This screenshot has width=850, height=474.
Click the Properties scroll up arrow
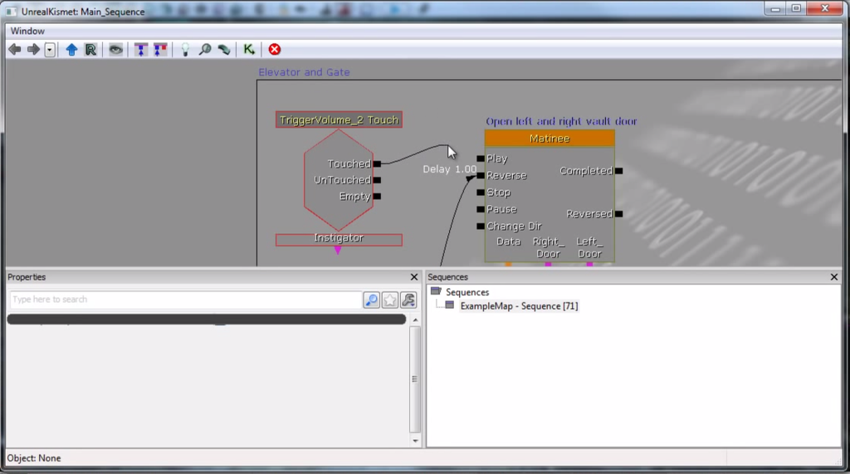tap(415, 320)
